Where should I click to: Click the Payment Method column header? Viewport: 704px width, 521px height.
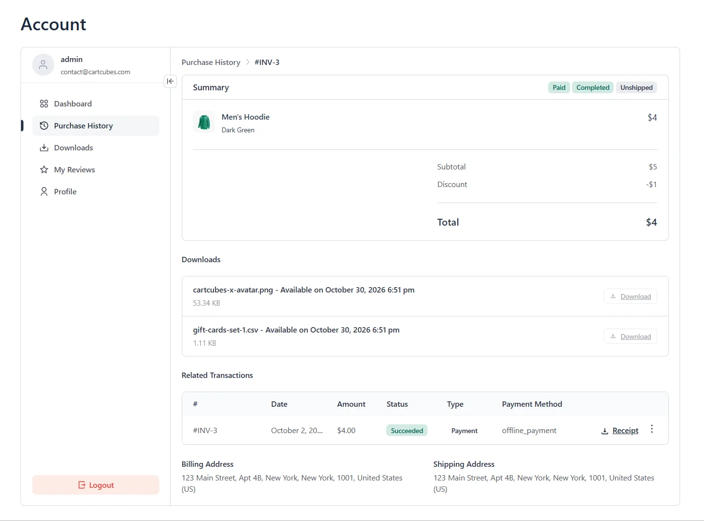click(x=532, y=404)
